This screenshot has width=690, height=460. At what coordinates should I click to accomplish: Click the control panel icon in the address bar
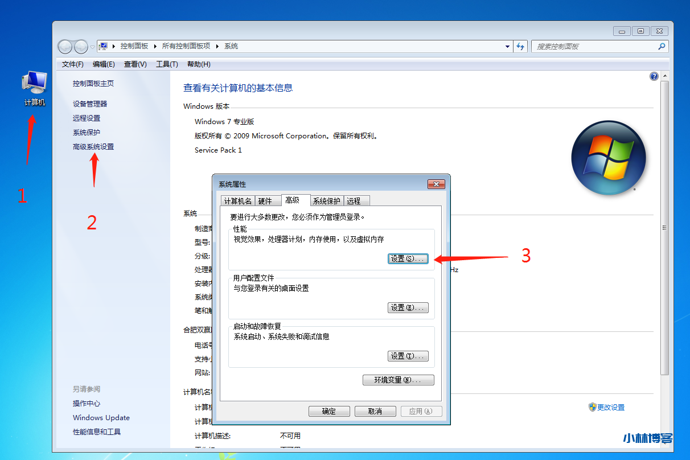[104, 46]
